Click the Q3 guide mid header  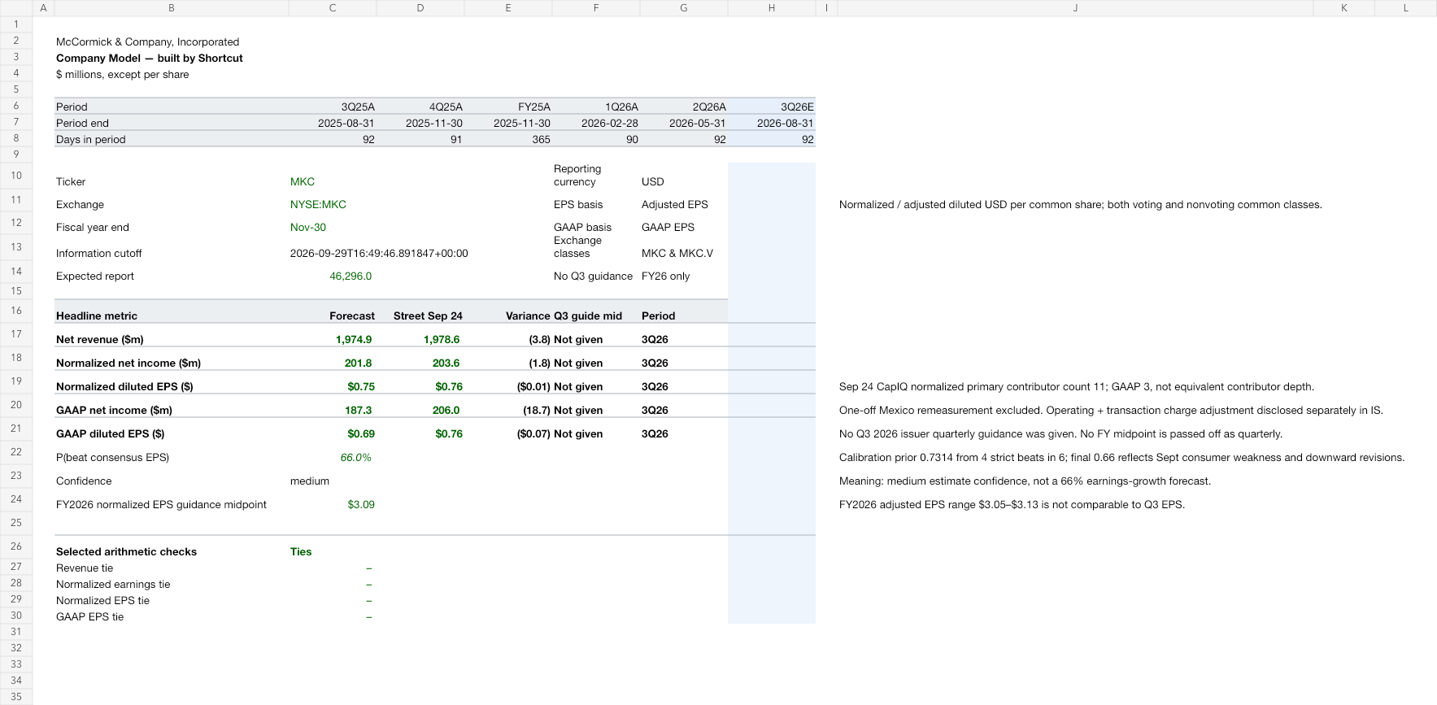coord(588,316)
